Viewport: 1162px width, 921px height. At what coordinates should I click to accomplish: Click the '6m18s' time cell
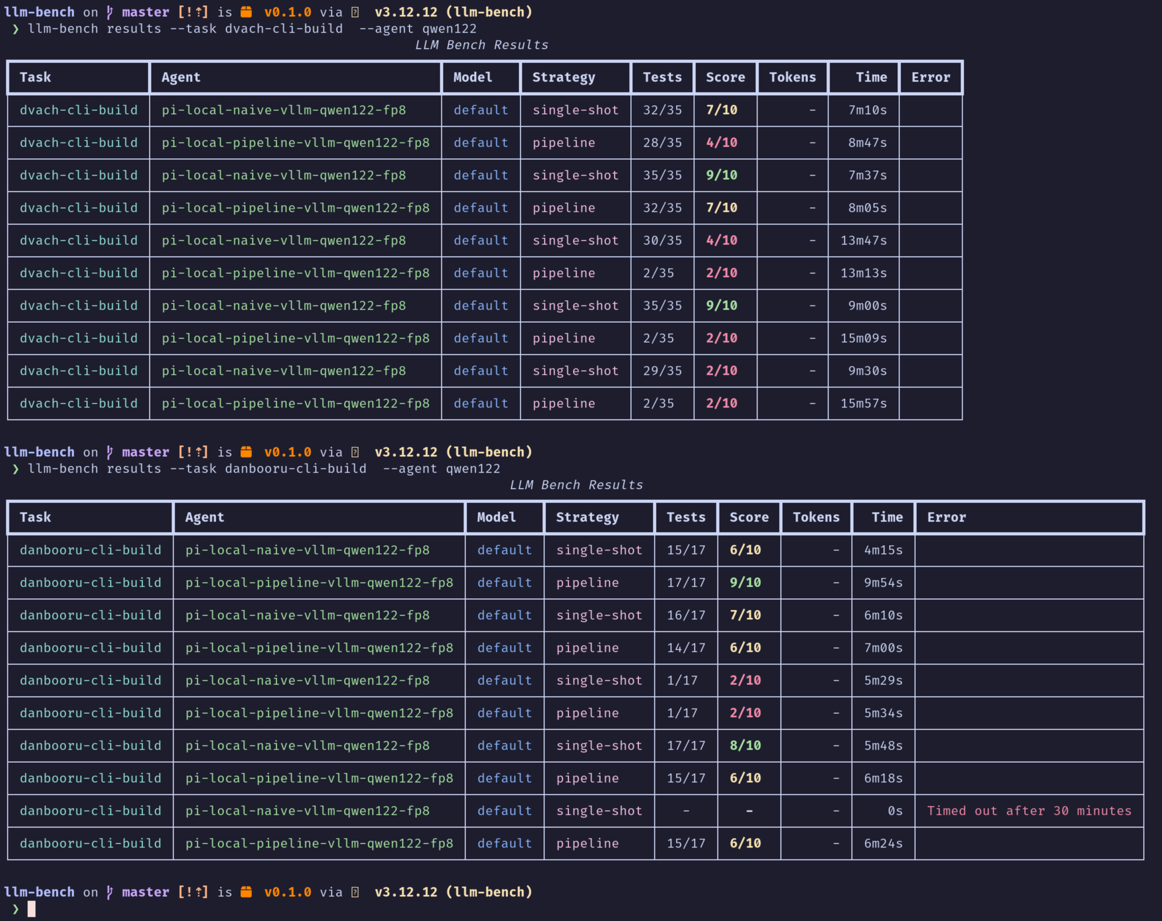tap(884, 778)
